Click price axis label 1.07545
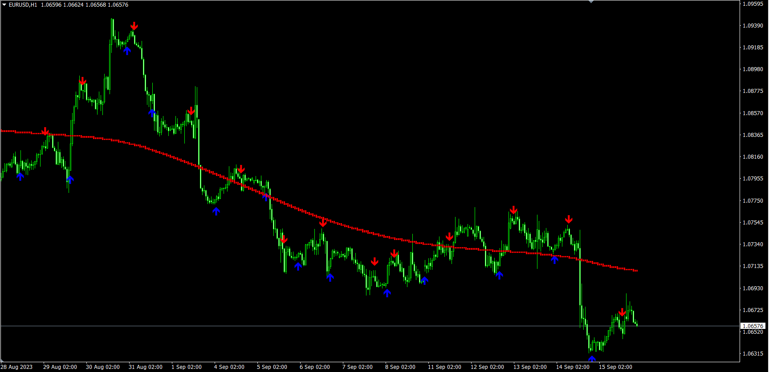769x372 pixels. pos(753,223)
